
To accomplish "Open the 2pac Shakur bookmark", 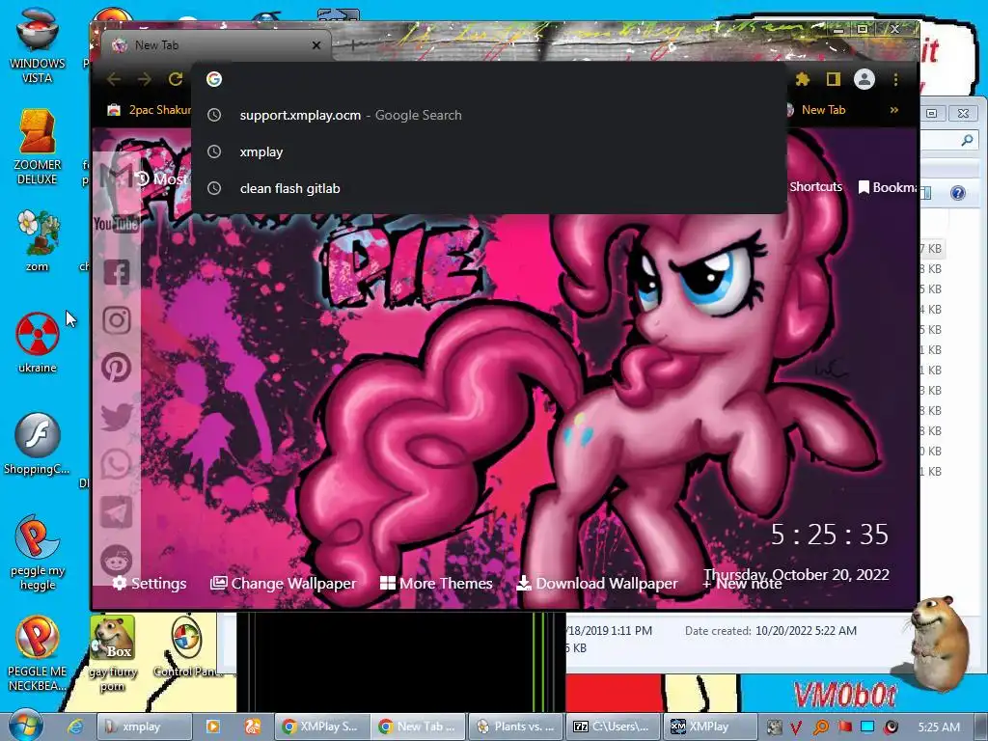I will (x=150, y=110).
